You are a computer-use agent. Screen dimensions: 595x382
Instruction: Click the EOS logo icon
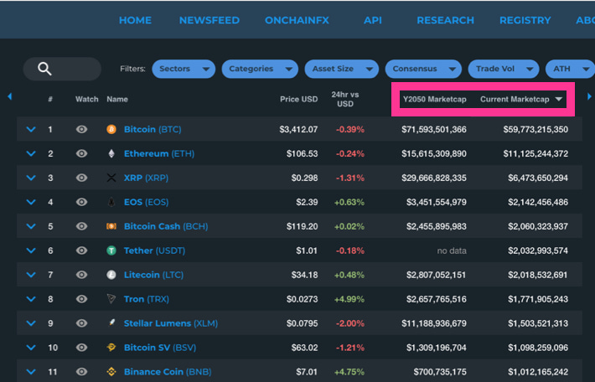pyautogui.click(x=111, y=202)
